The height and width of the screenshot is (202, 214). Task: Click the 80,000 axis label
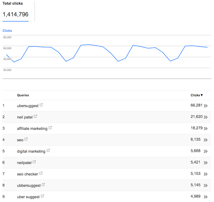[7, 37]
